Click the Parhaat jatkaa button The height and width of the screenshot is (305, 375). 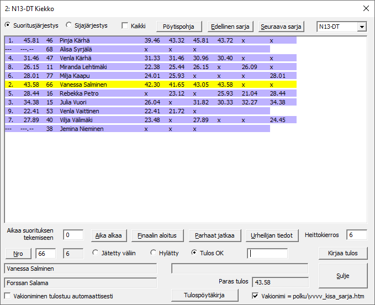point(215,235)
